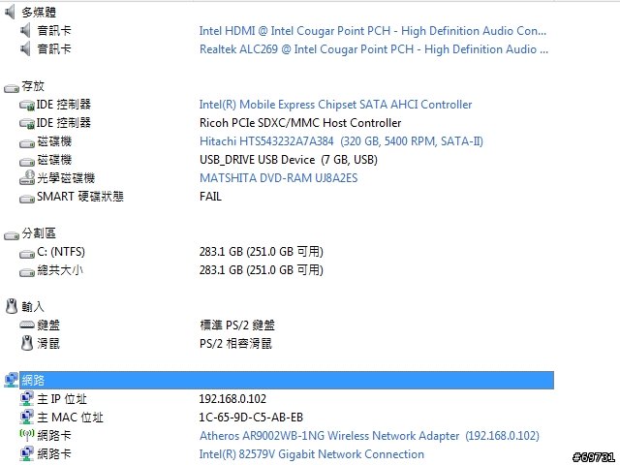620x465 pixels.
Task: Click the PS/2 相容滑鼠 value
Action: (x=235, y=344)
